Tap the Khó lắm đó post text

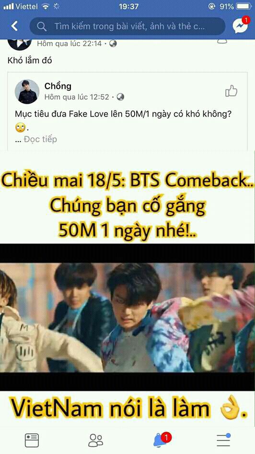pos(30,60)
